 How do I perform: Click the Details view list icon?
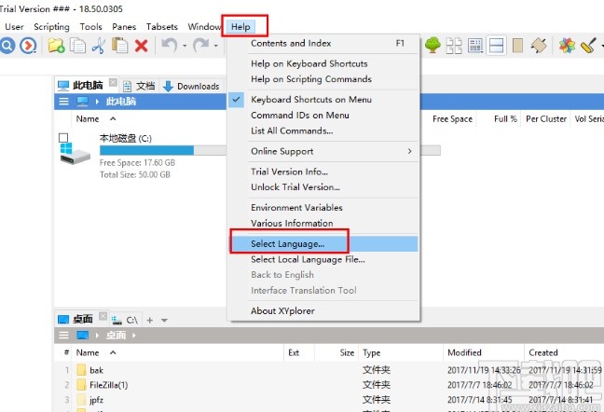(475, 46)
